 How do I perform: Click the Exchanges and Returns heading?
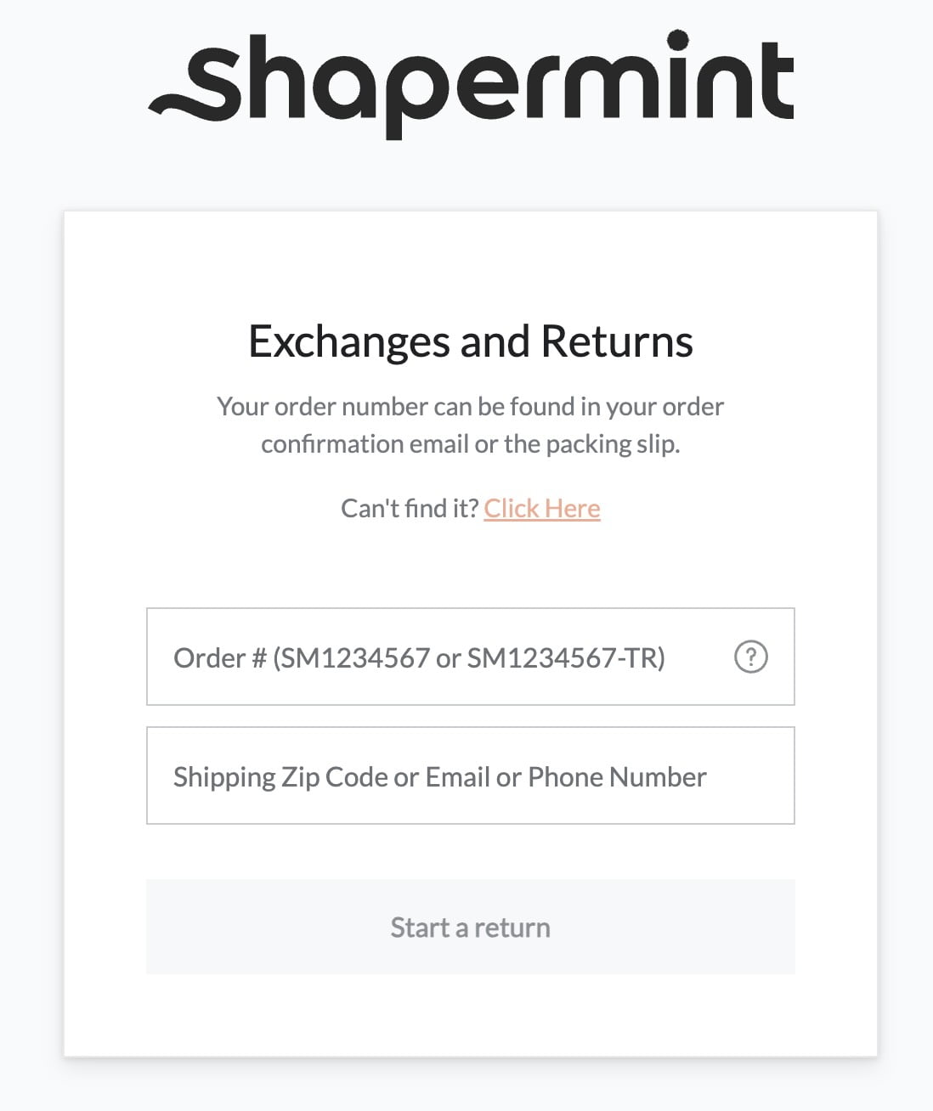470,341
